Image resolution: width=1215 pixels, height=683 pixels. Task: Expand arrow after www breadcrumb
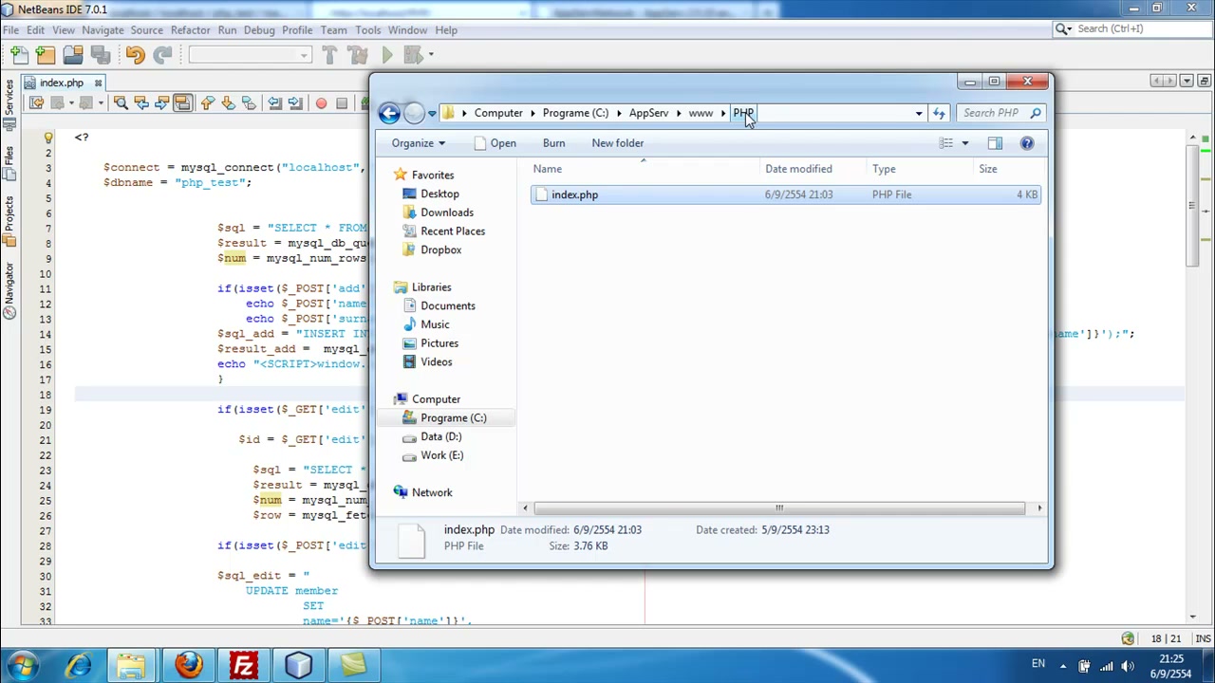723,113
